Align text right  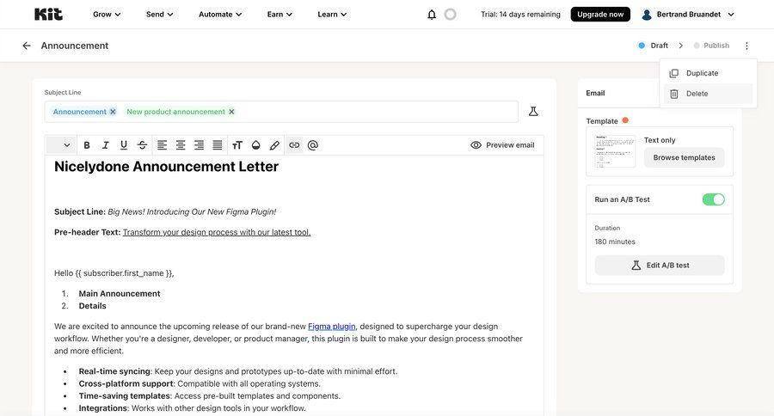pyautogui.click(x=199, y=145)
